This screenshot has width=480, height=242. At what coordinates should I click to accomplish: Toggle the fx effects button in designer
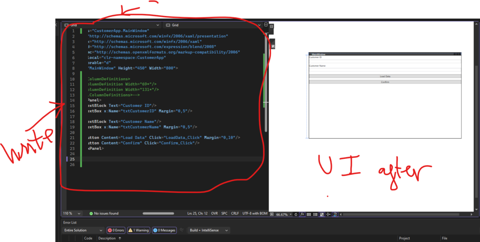point(302,214)
